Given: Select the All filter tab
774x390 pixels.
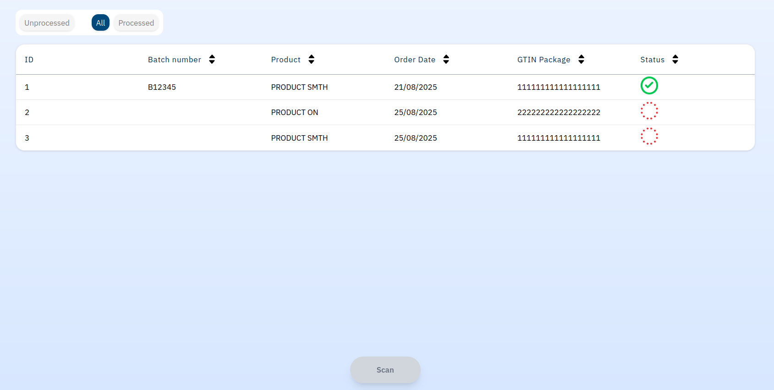Looking at the screenshot, I should coord(100,23).
